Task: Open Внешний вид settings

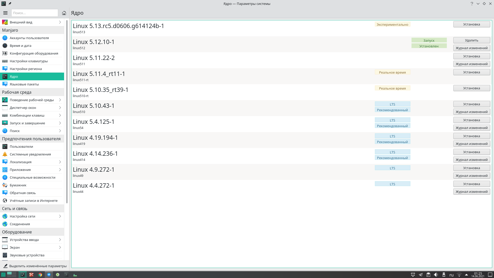Action: pyautogui.click(x=32, y=22)
